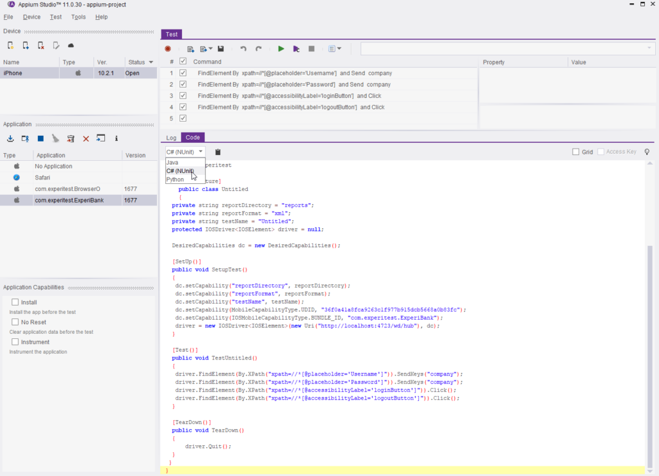The image size is (659, 476).
Task: Save the current test script
Action: coord(221,48)
